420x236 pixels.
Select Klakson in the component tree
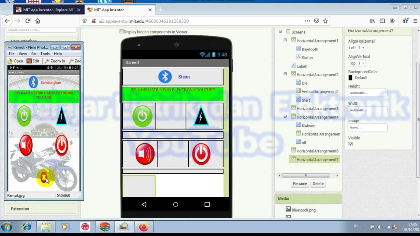[x=308, y=126]
